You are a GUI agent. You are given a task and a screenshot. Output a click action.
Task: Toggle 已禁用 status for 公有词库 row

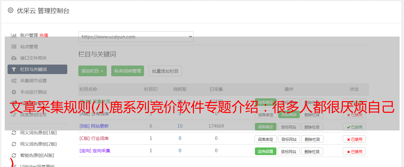(x=354, y=115)
